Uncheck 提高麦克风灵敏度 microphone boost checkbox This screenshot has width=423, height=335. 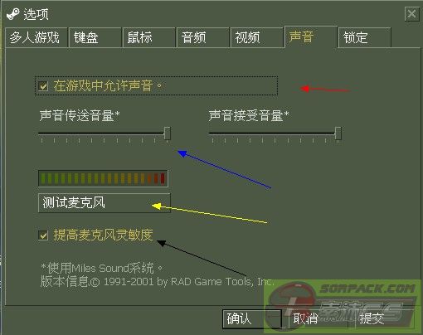pyautogui.click(x=43, y=235)
